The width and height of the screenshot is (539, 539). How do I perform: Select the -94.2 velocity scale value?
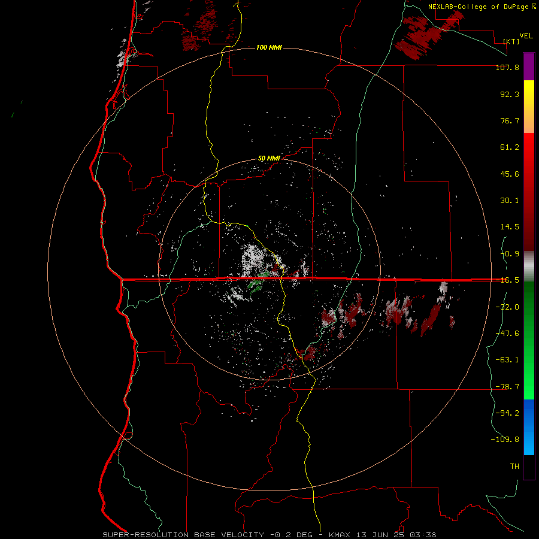click(507, 413)
